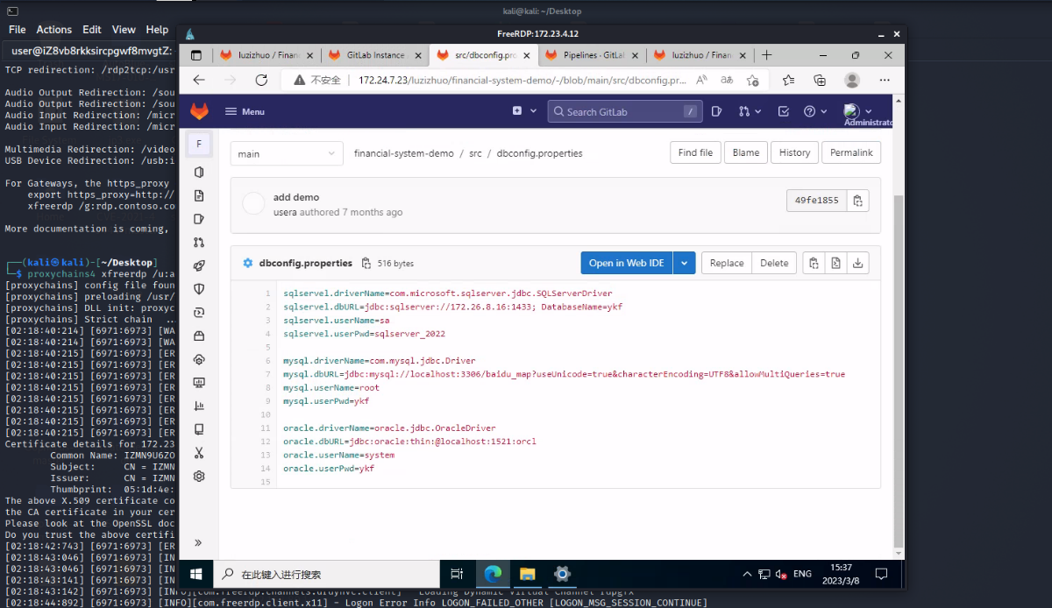Screen dimensions: 1052x608
Task: Expand Open in Web IDE dropdown arrow
Action: (x=685, y=263)
